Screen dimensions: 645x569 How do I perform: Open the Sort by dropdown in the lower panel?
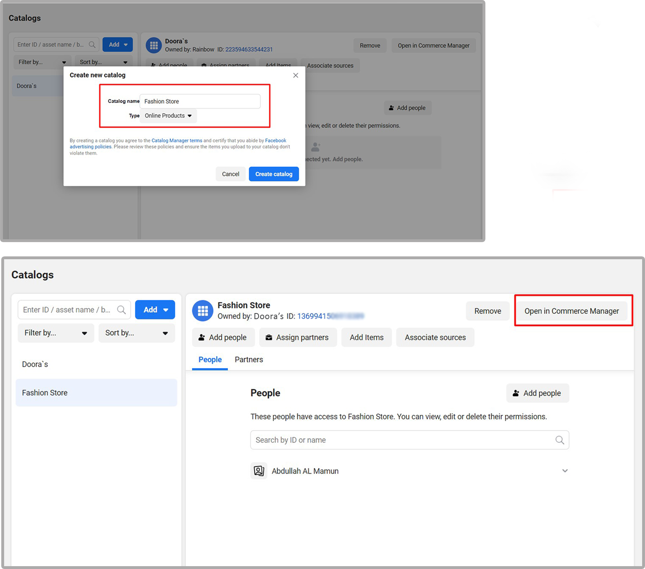point(137,333)
